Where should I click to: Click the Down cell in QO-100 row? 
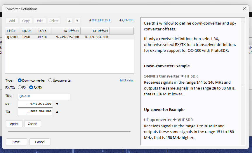pos(26,37)
